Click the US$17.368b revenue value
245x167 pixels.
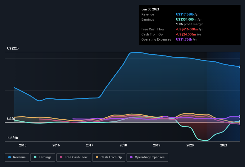185,14
